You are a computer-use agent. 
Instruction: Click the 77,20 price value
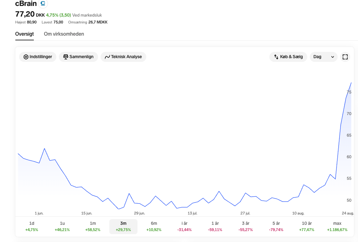coord(25,14)
